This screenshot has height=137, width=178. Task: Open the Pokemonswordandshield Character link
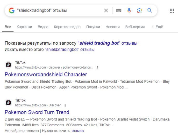point(46,75)
